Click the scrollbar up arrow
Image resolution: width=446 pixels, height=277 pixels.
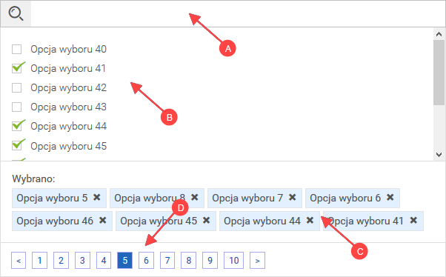(x=439, y=34)
